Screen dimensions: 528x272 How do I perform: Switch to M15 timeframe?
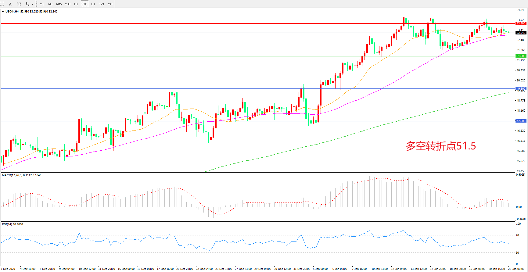pyautogui.click(x=59, y=4)
